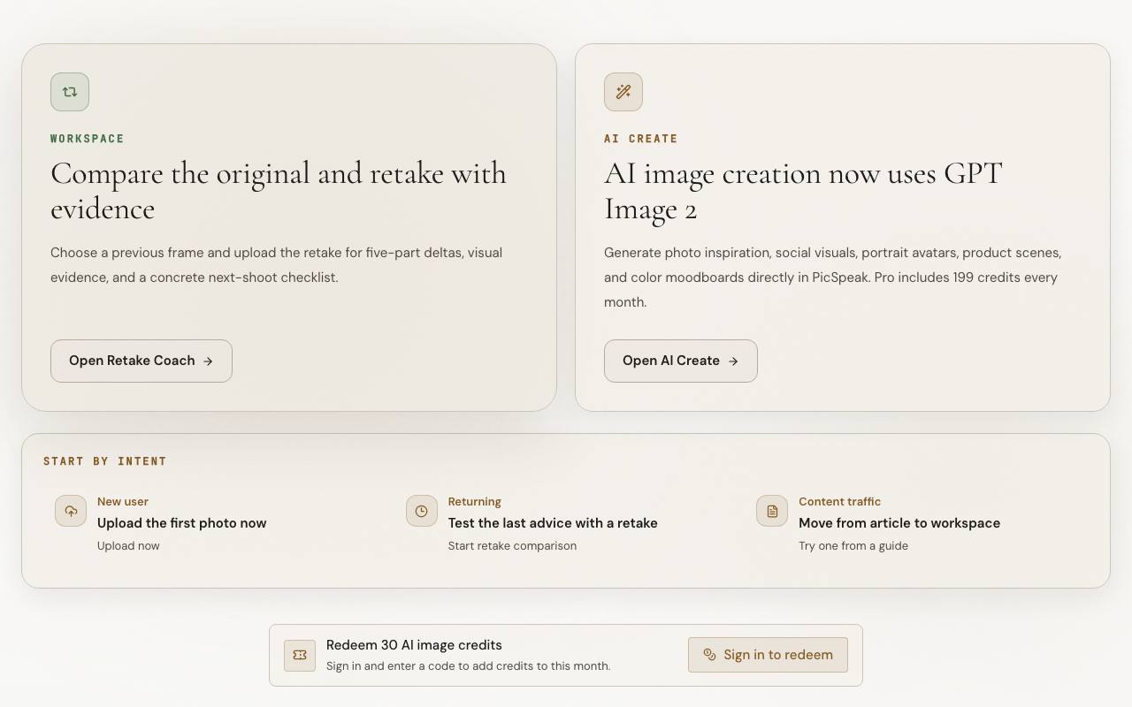Viewport: 1132px width, 707px height.
Task: Click the AI magic wand icon
Action: [623, 92]
